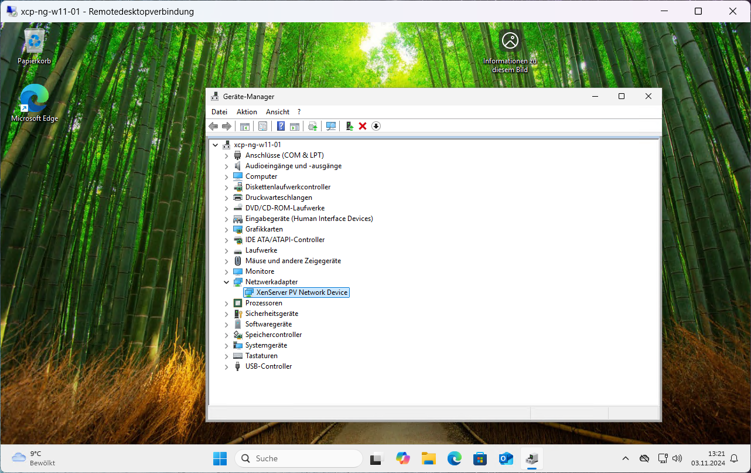Screen dimensions: 751x473
Task: Click the properties toolbar icon
Action: [x=262, y=126]
